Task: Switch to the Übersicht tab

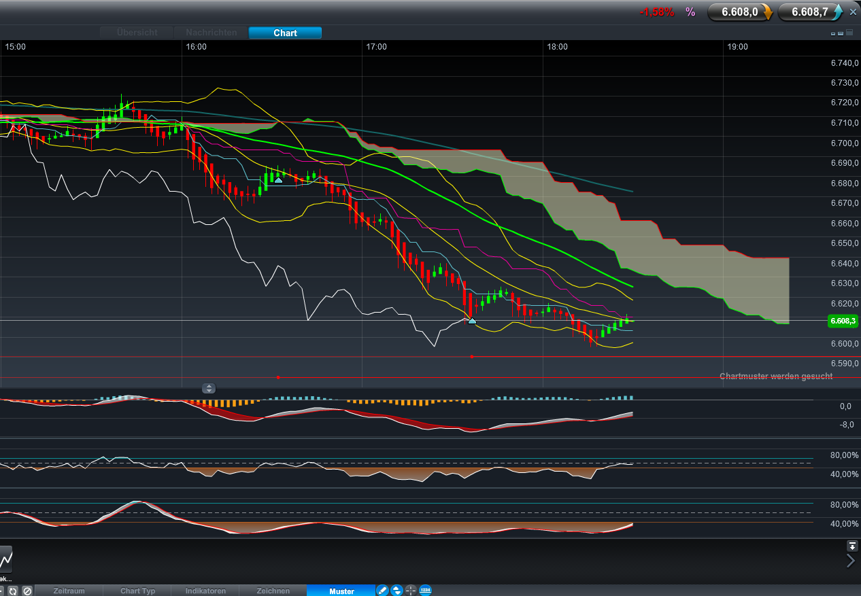Action: (x=137, y=33)
